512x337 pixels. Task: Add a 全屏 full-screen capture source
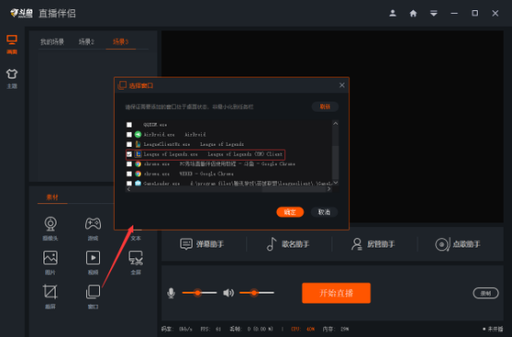point(135,262)
